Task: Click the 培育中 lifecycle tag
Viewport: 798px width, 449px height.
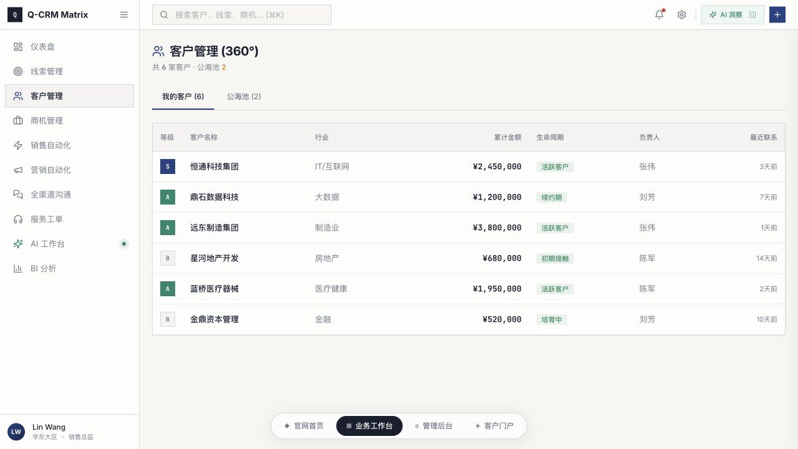Action: click(x=552, y=319)
